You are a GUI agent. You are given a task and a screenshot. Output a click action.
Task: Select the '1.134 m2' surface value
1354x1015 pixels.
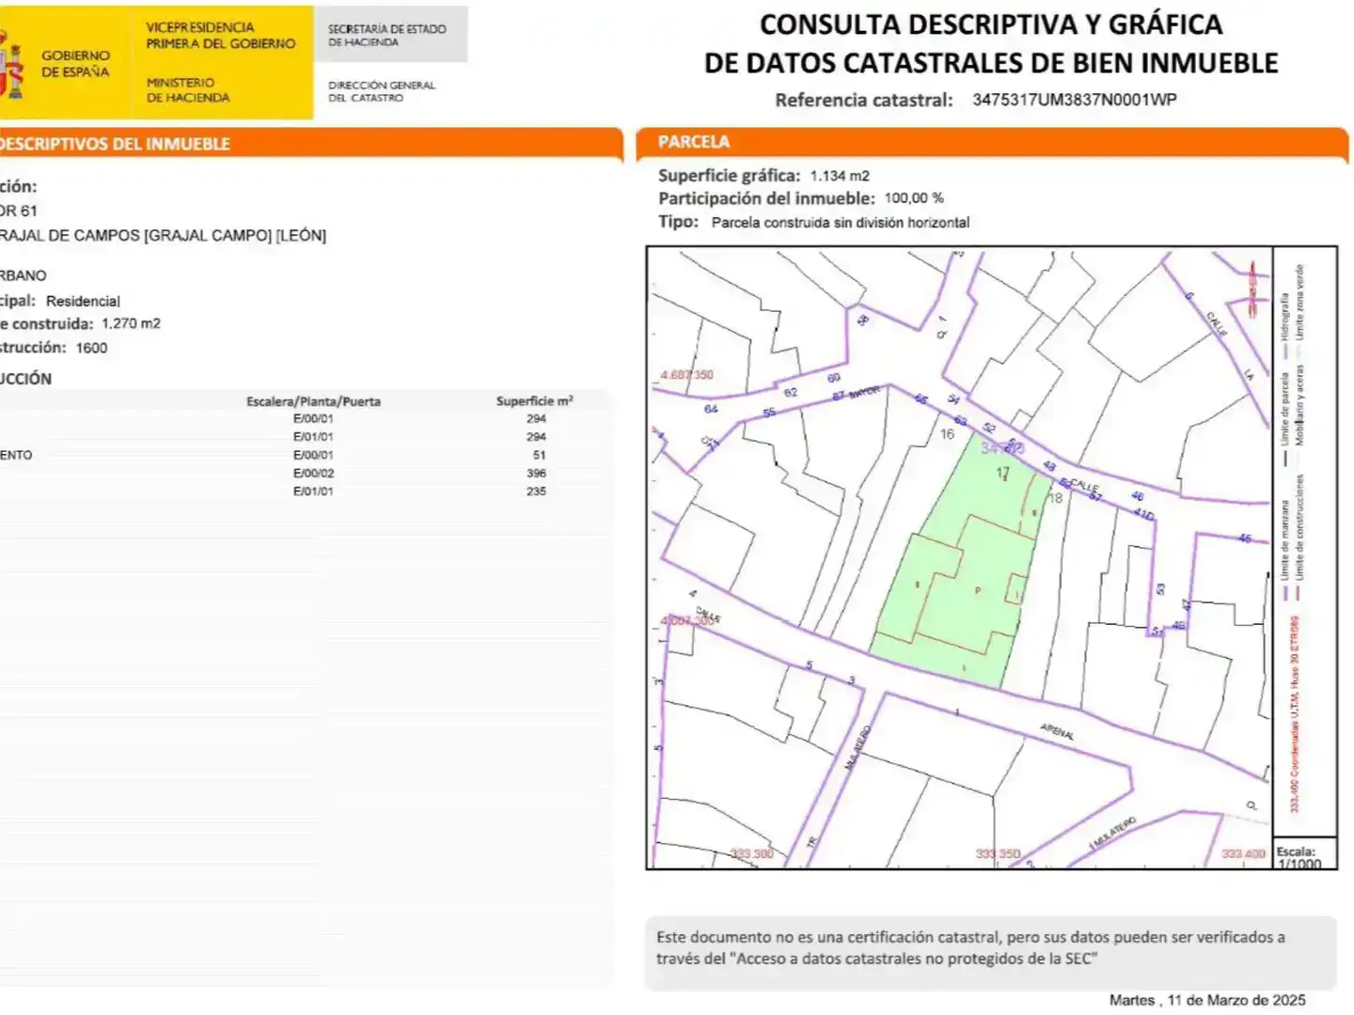840,176
